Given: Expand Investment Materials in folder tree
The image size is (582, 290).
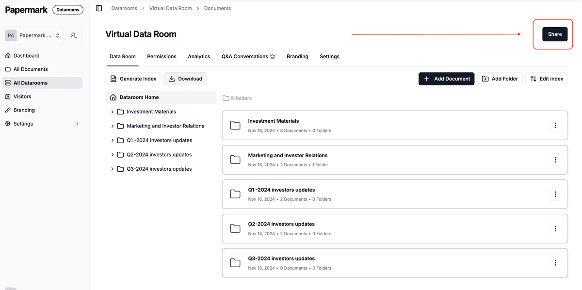Looking at the screenshot, I should click(x=113, y=112).
